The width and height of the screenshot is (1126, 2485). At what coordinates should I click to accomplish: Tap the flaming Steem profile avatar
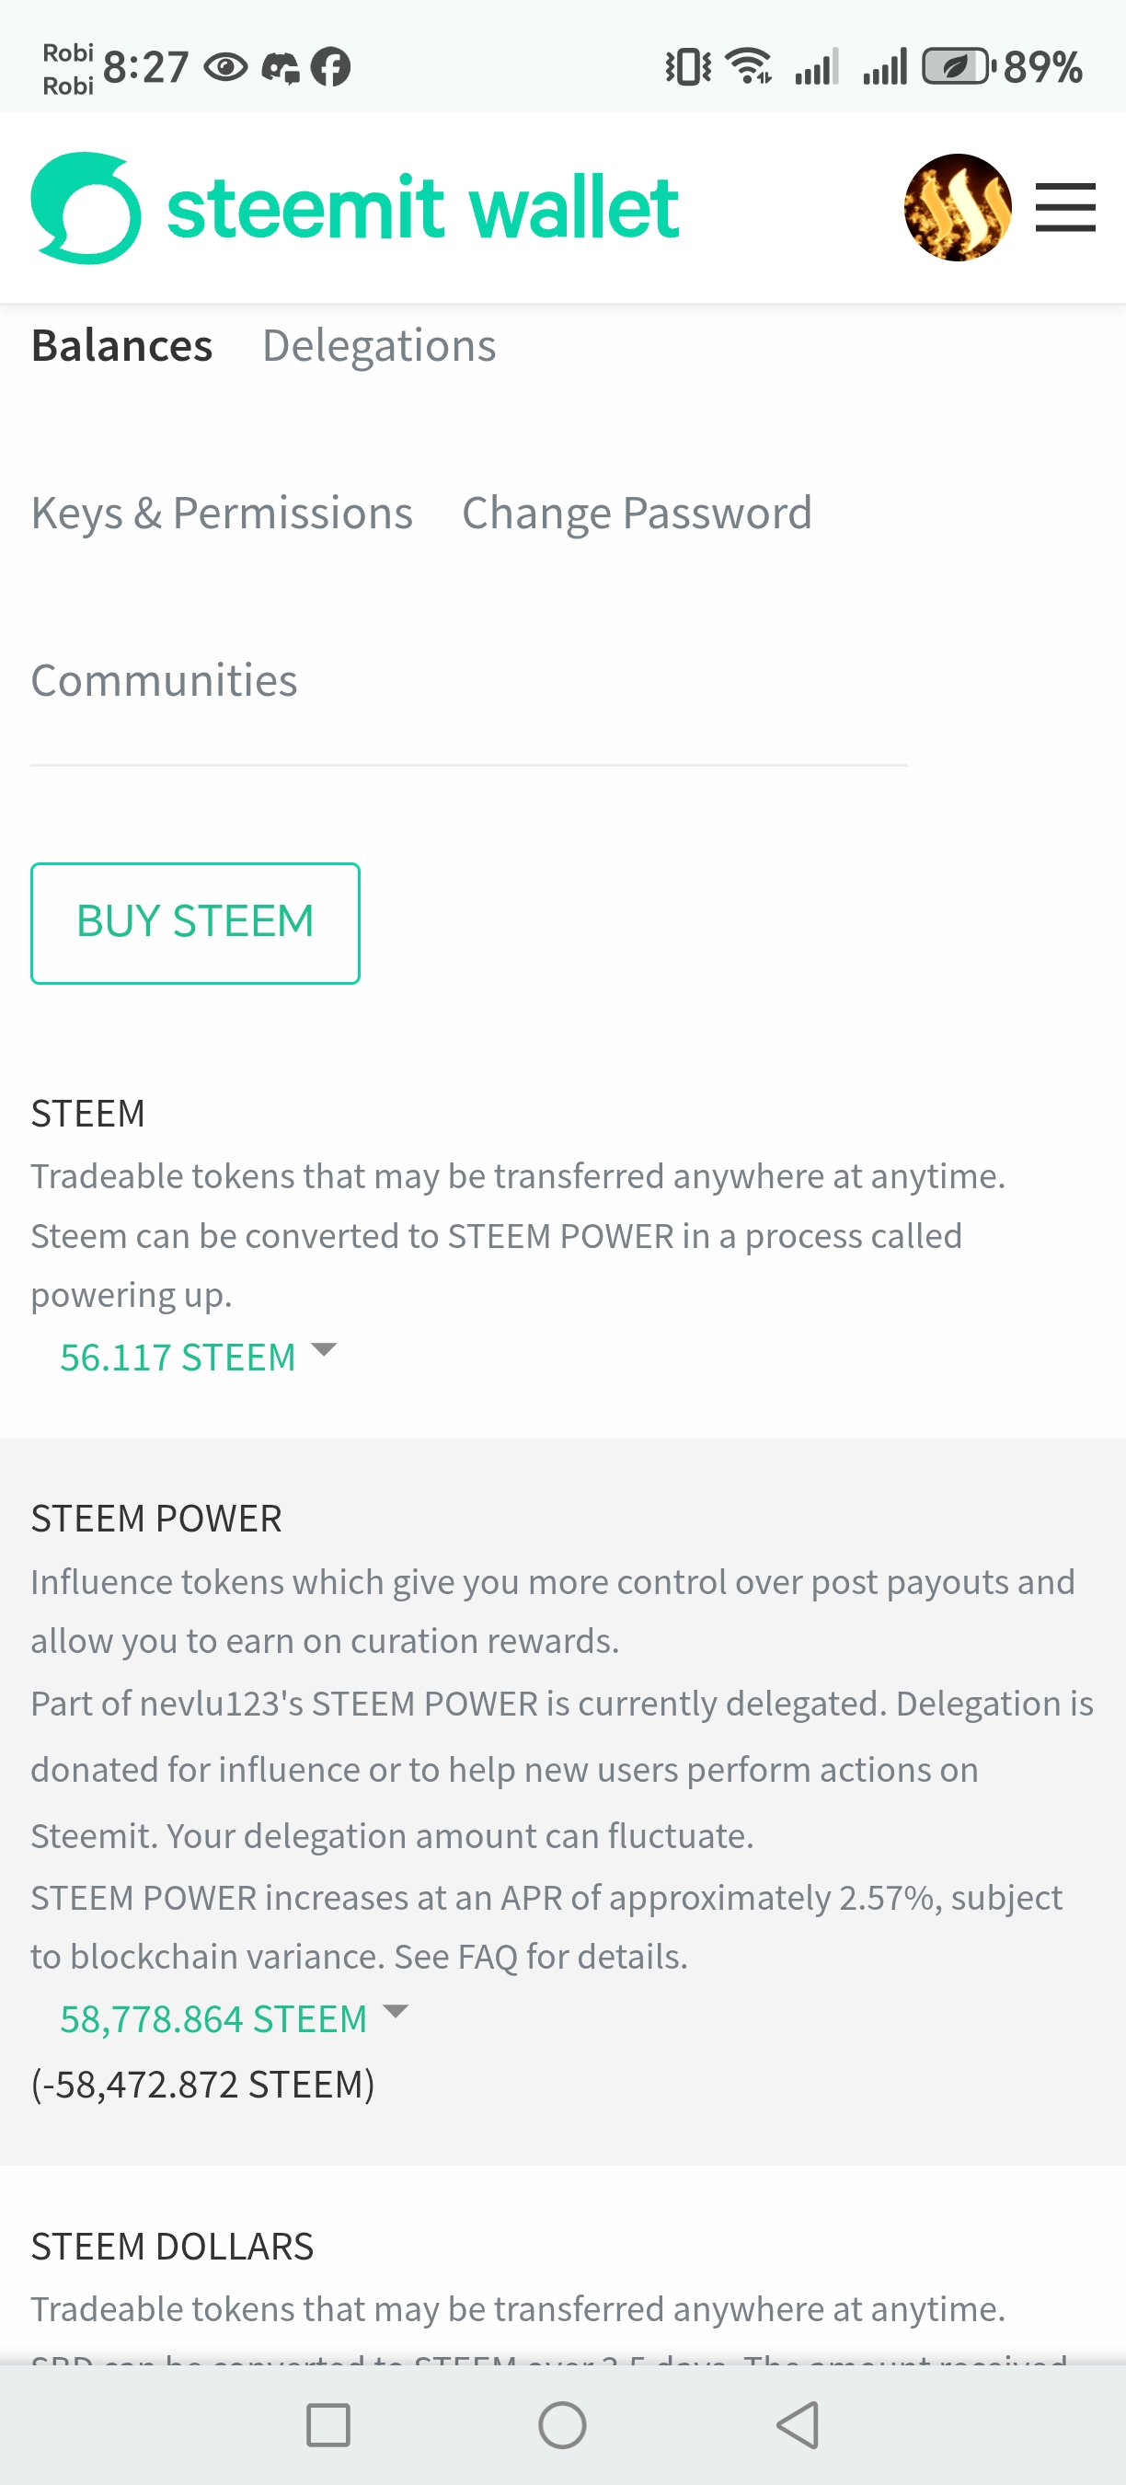[958, 207]
